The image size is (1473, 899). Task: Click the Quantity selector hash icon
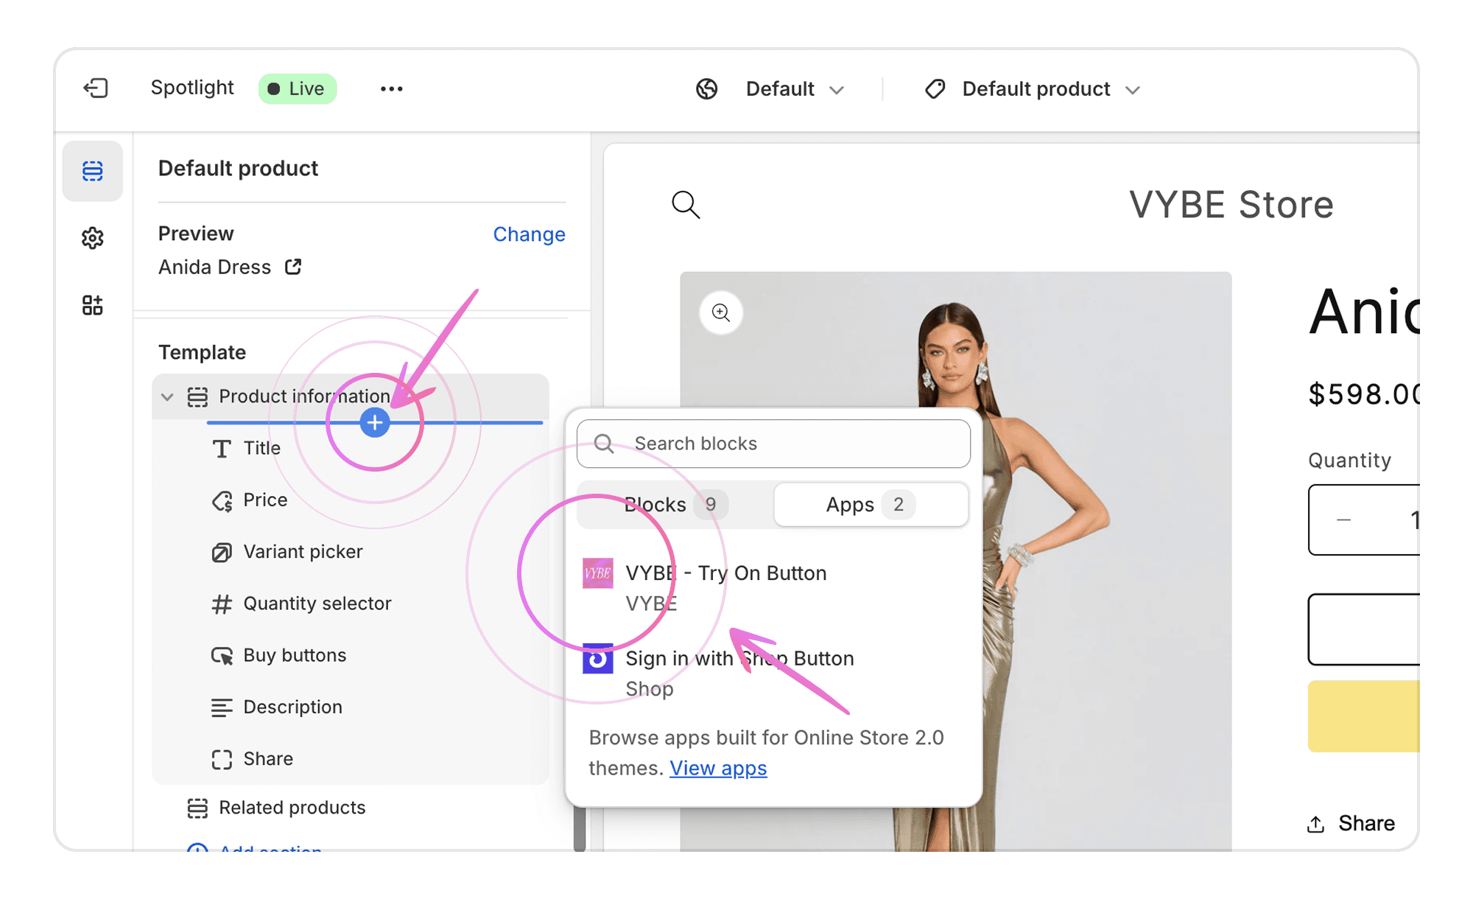point(222,604)
